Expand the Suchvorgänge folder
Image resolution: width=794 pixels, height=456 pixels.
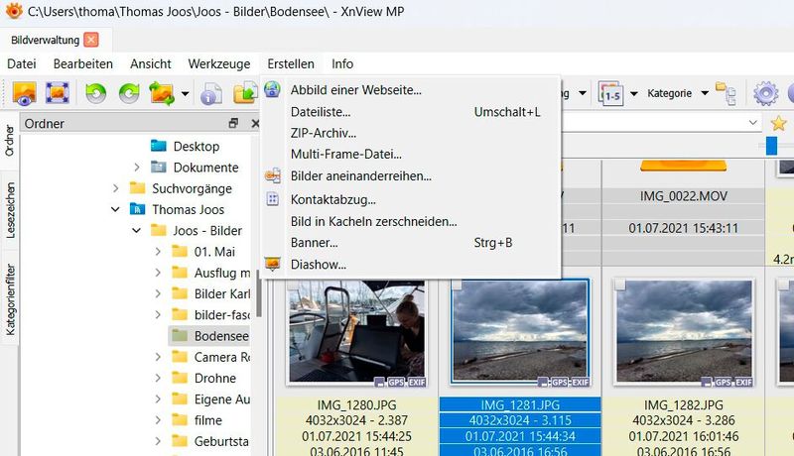115,188
